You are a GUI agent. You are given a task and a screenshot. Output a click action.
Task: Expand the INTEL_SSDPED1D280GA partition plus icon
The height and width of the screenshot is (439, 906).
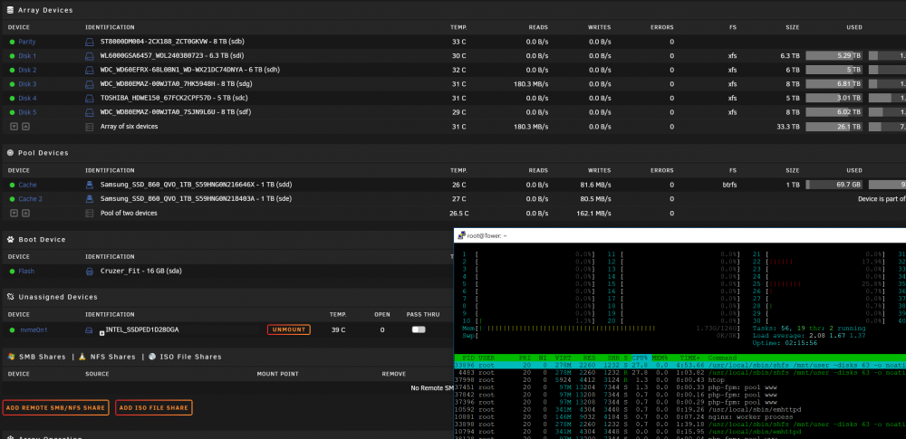[x=102, y=333]
